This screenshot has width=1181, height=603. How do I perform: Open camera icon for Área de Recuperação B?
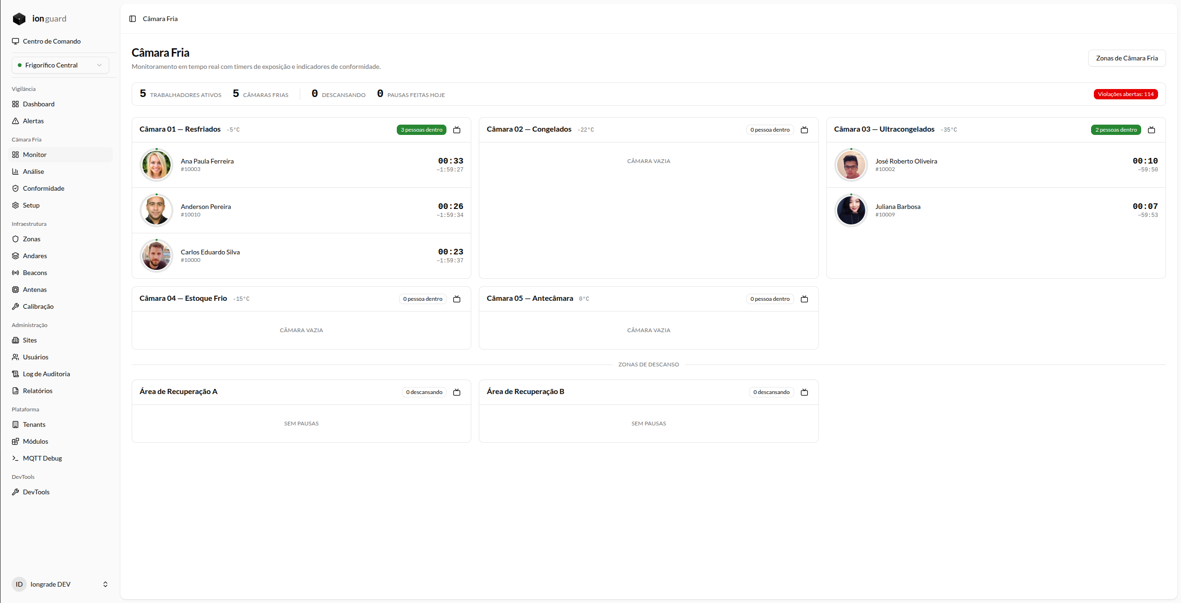coord(804,392)
